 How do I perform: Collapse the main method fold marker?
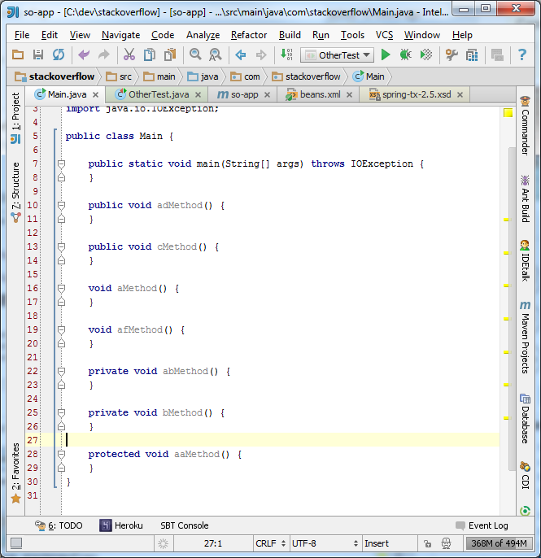[61, 164]
